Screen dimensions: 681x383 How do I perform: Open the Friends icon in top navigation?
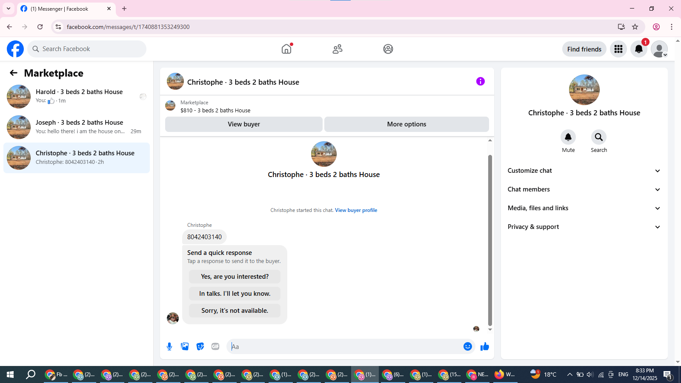click(x=338, y=49)
